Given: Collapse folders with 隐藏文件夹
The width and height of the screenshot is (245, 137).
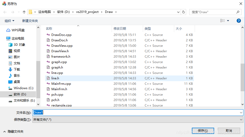Looking at the screenshot, I should click(x=13, y=132).
